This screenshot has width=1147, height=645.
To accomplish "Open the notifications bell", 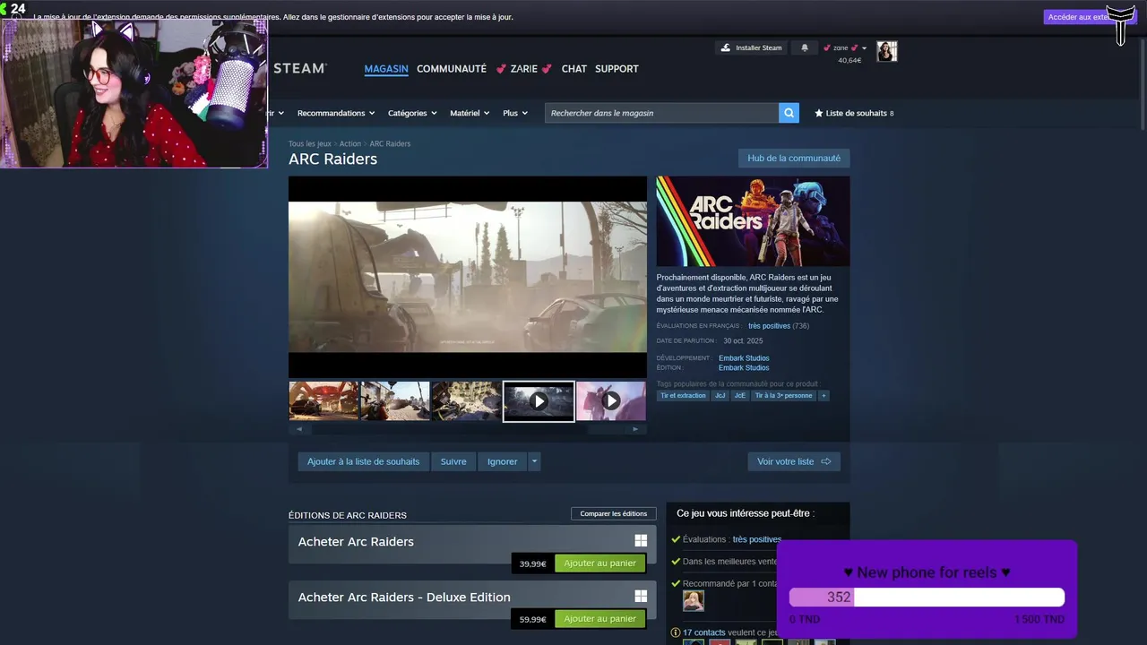I will pyautogui.click(x=804, y=47).
